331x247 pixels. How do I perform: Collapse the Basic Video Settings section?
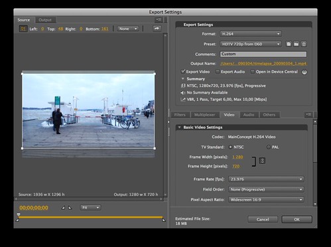180,127
